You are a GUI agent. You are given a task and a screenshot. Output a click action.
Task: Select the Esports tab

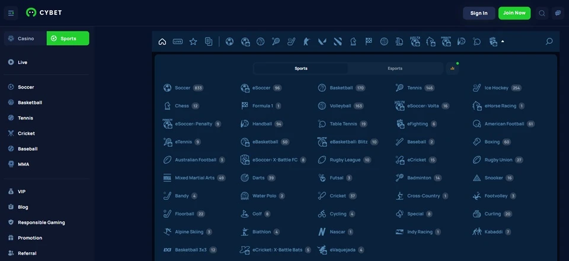[x=395, y=69]
